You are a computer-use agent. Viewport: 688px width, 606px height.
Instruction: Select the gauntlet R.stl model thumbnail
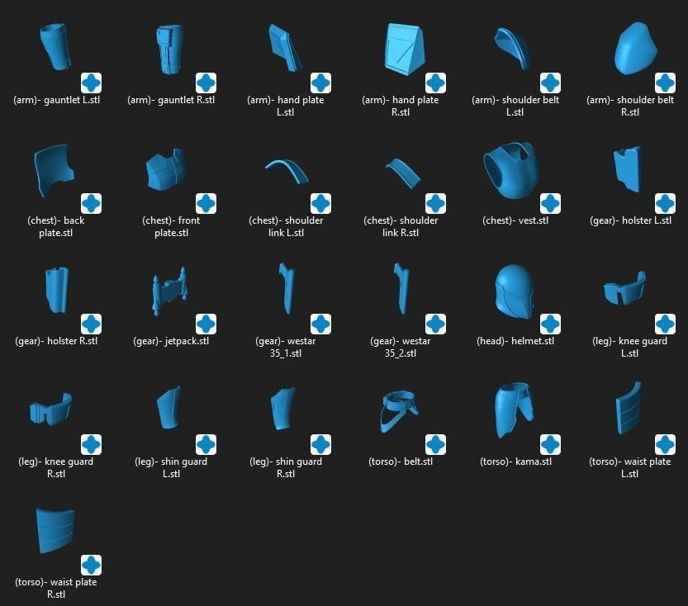pyautogui.click(x=169, y=49)
